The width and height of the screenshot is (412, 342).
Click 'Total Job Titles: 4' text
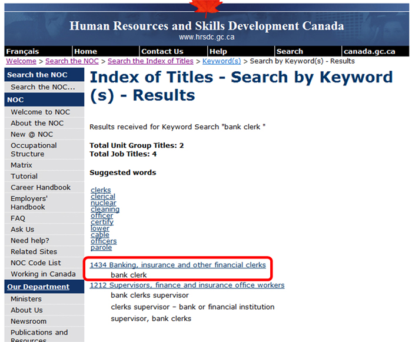click(123, 154)
